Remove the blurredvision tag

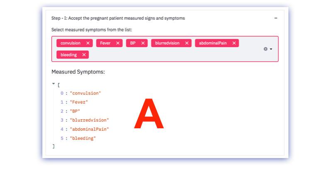click(187, 43)
